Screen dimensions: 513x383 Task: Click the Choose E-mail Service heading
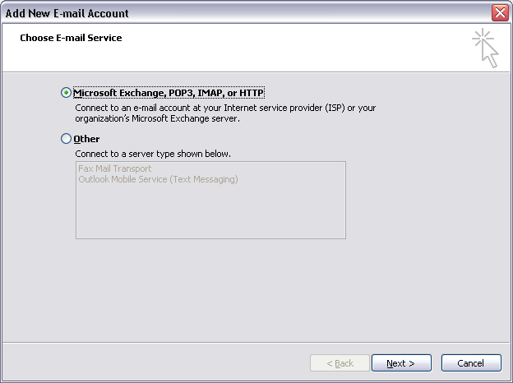click(x=71, y=38)
